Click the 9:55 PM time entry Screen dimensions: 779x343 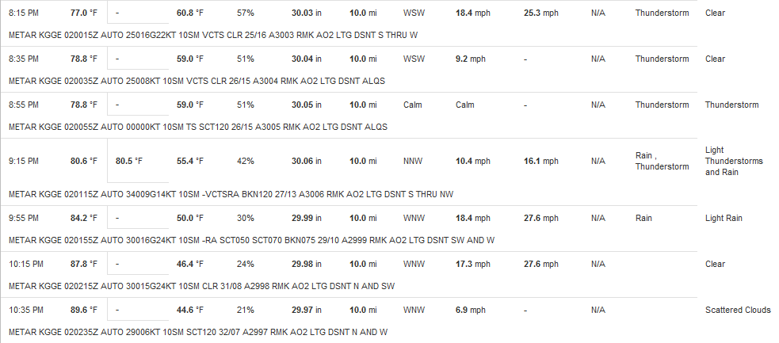click(x=23, y=218)
